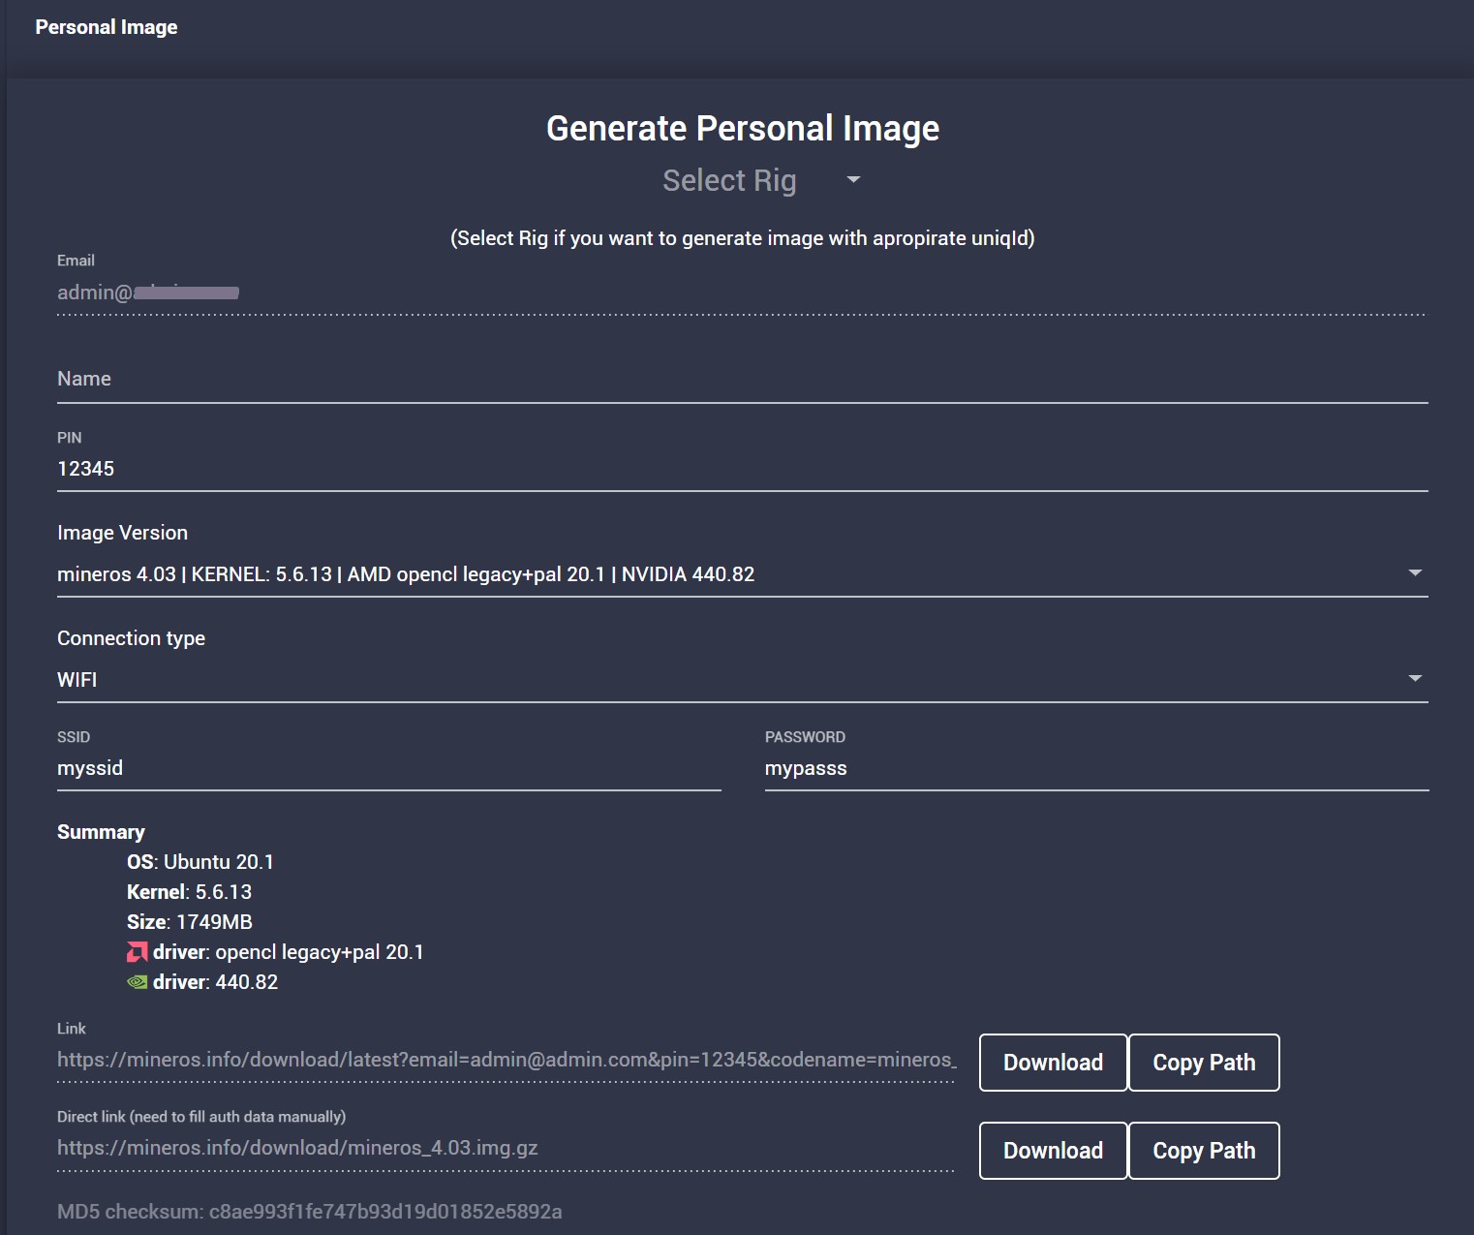1474x1235 pixels.
Task: Click the 'OS: Ubuntu 20.1' summary line
Action: click(200, 862)
